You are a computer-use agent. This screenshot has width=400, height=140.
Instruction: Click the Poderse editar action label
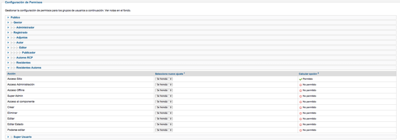[x=16, y=130]
